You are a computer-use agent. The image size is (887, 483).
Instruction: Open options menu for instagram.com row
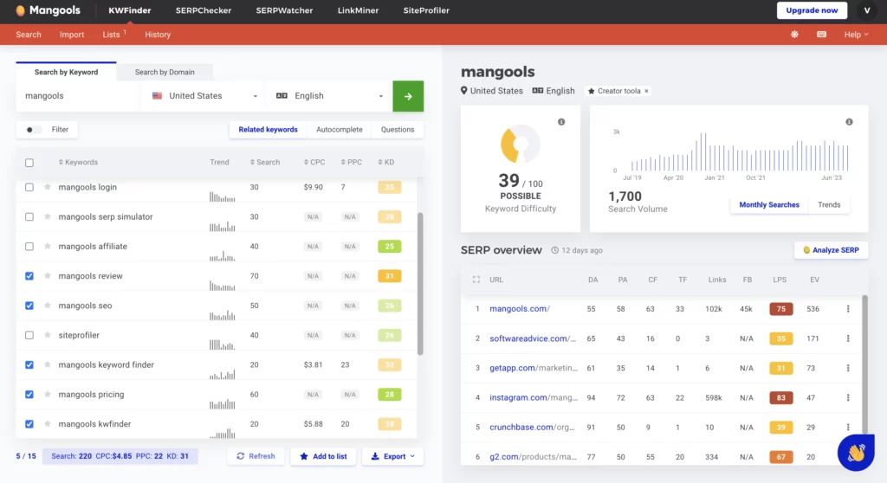pos(848,397)
